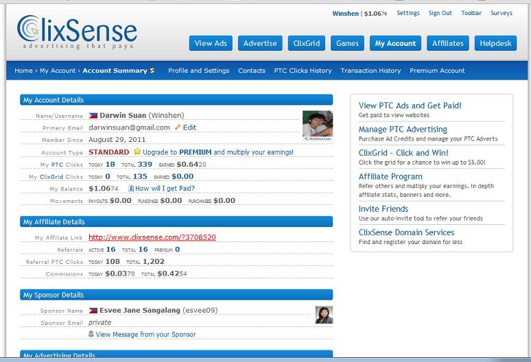Click the PTC clicks total 339
This screenshot has height=362, width=531.
pyautogui.click(x=145, y=164)
